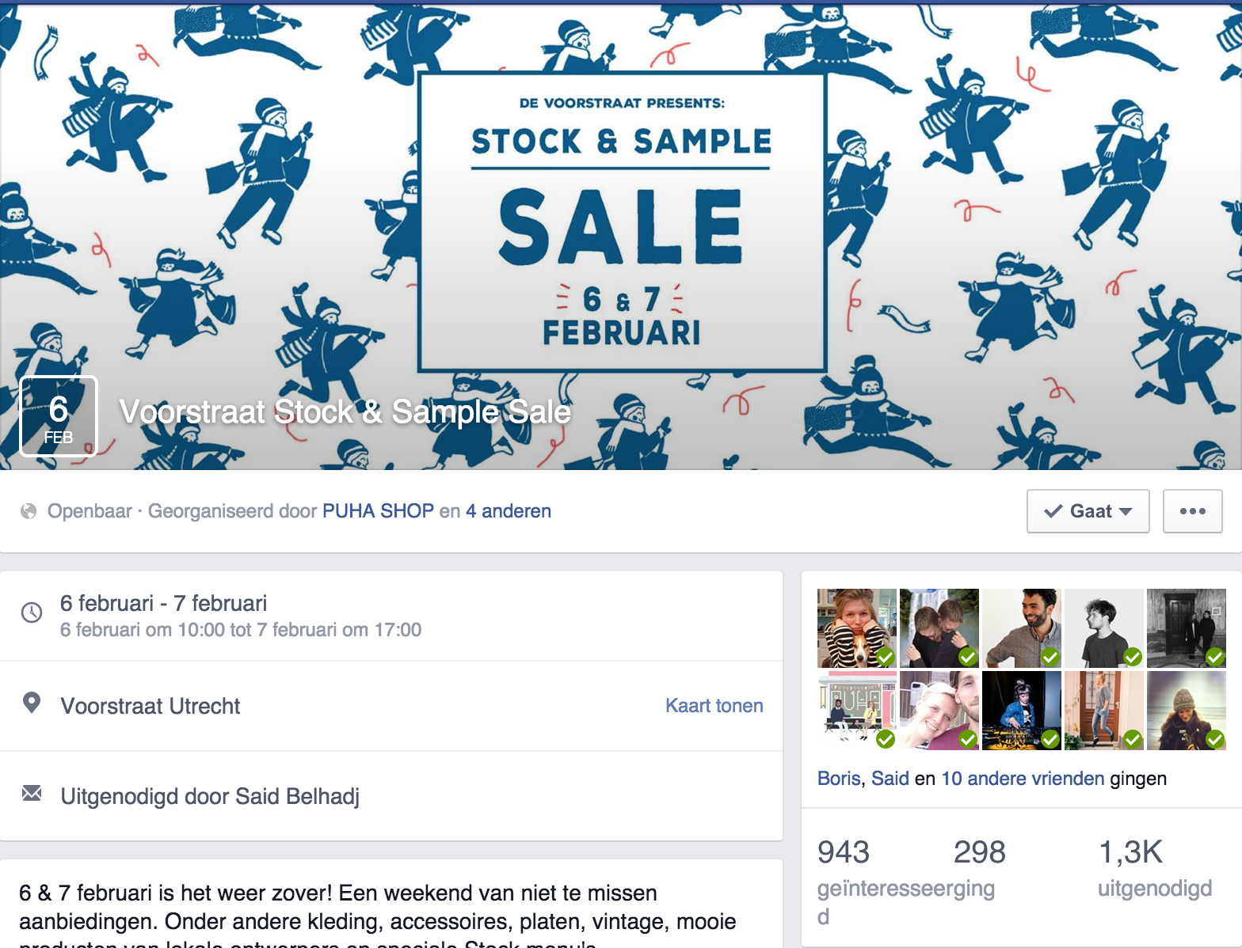Viewport: 1242px width, 948px height.
Task: Open Said's profile link
Action: click(890, 779)
